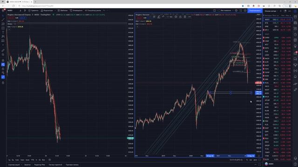
Task: Click the blue Опубликовать publish button
Action: (255, 10)
